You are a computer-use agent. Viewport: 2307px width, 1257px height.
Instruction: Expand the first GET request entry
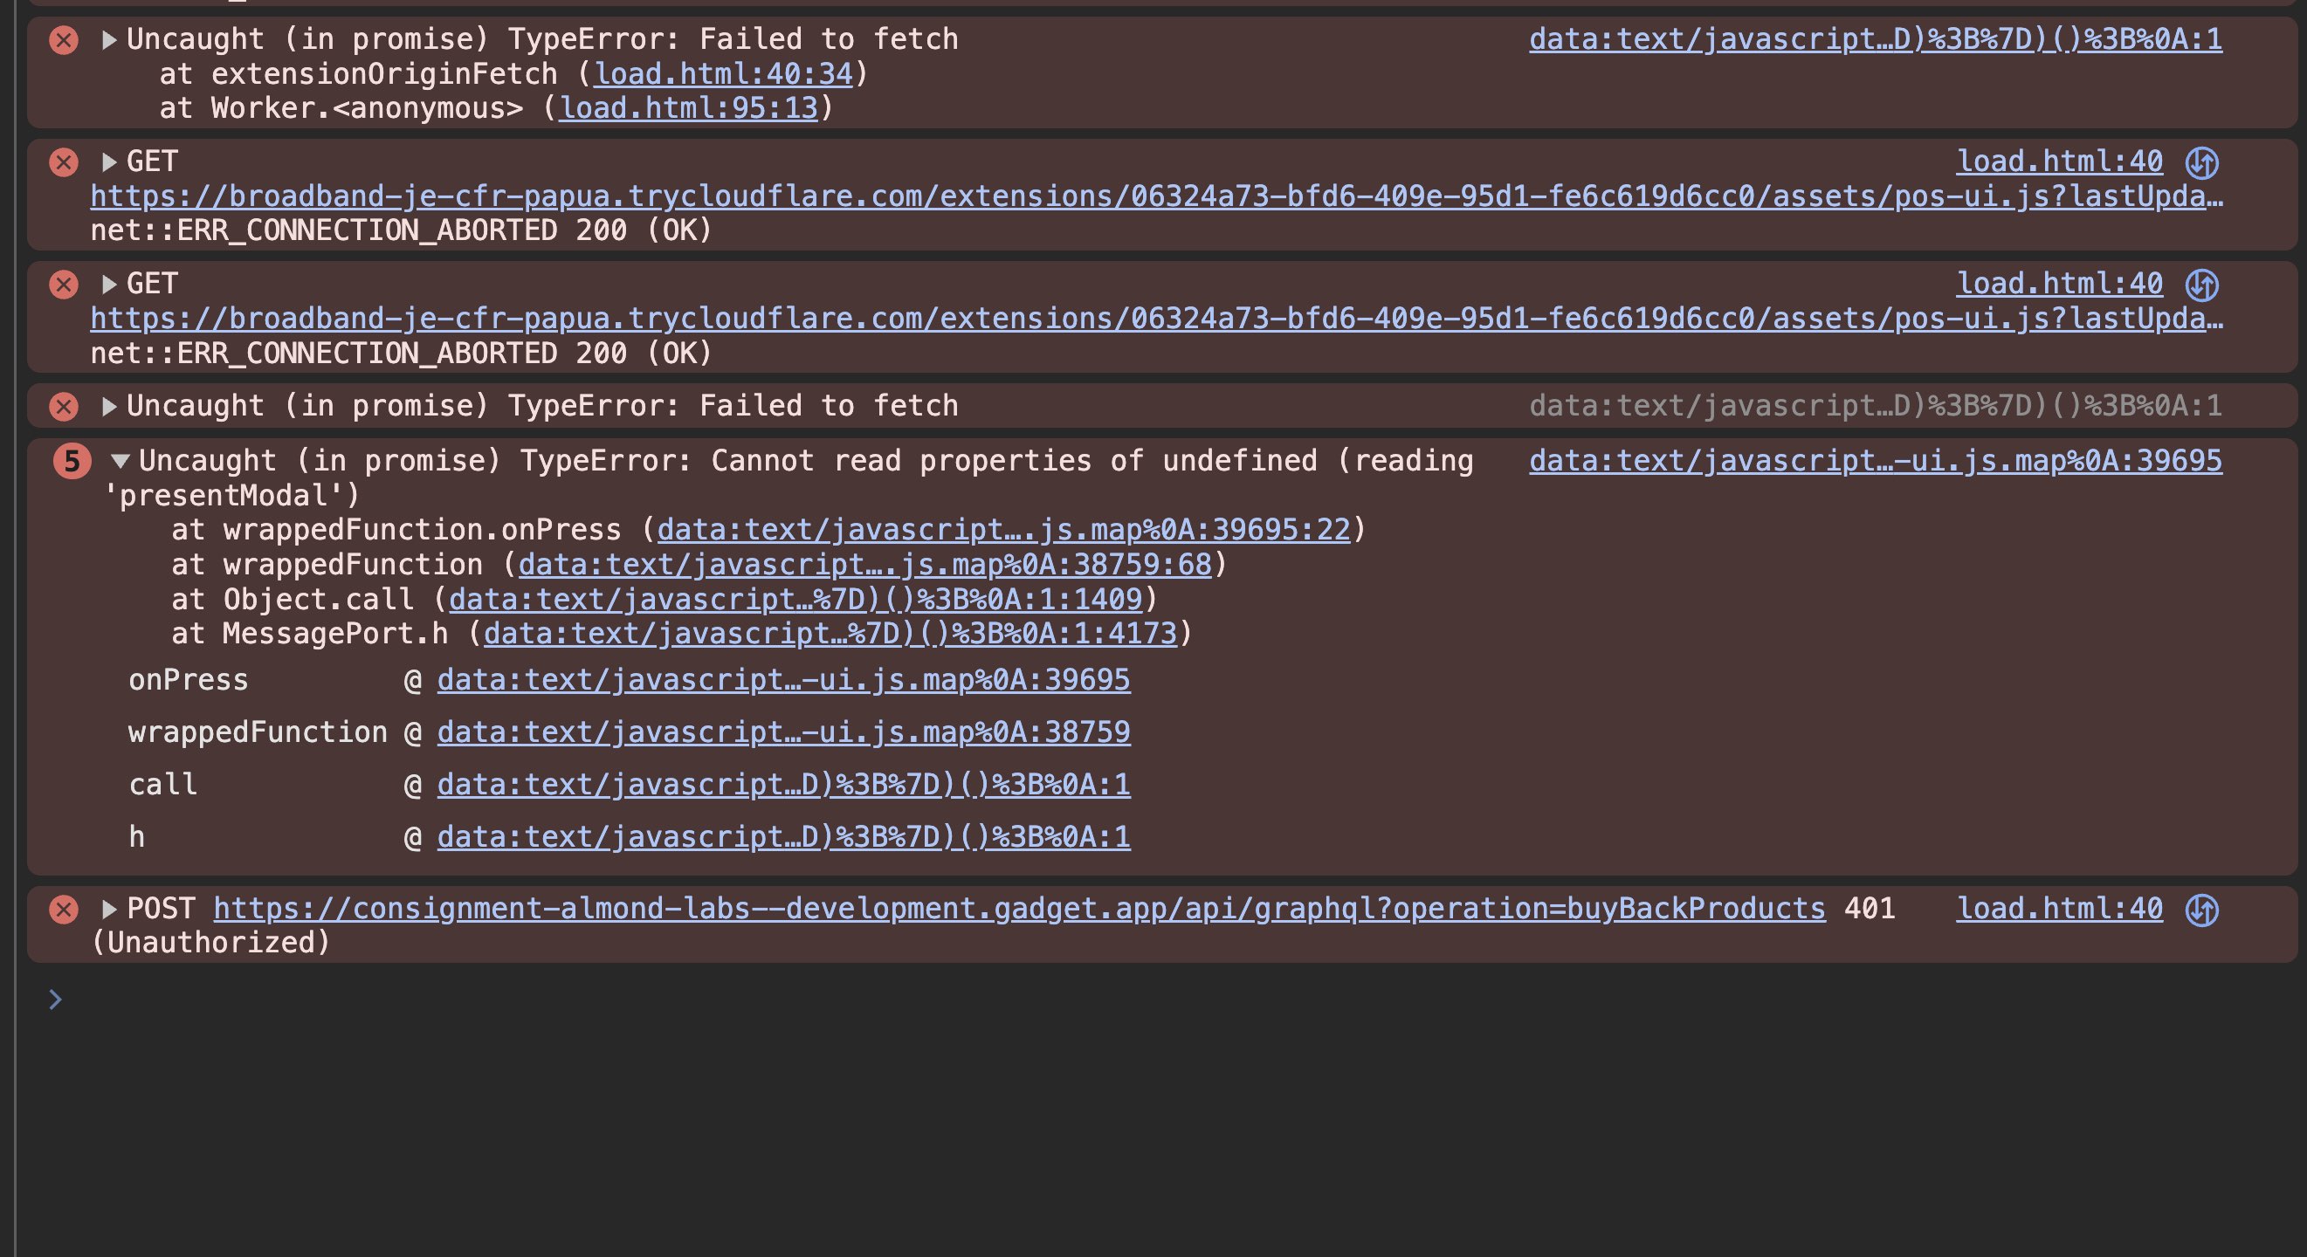tap(109, 162)
